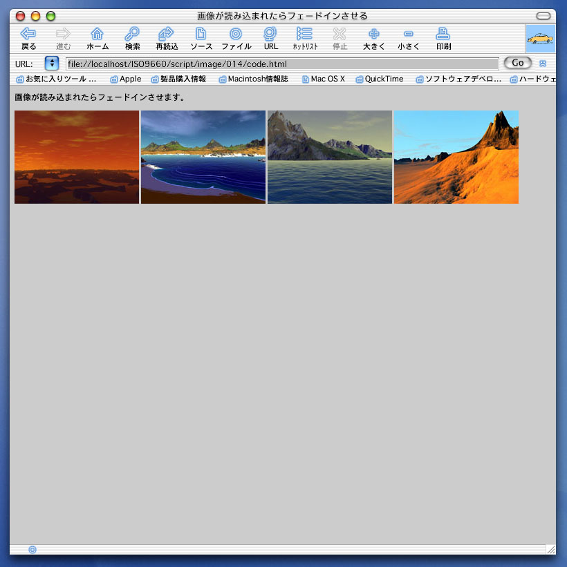Click the orange desert dune image
This screenshot has height=567, width=567.
[x=456, y=157]
